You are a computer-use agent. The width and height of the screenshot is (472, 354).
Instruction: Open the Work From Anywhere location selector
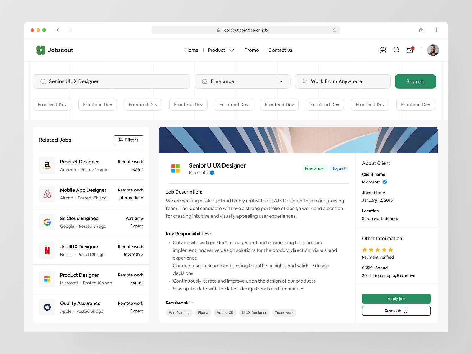[342, 81]
